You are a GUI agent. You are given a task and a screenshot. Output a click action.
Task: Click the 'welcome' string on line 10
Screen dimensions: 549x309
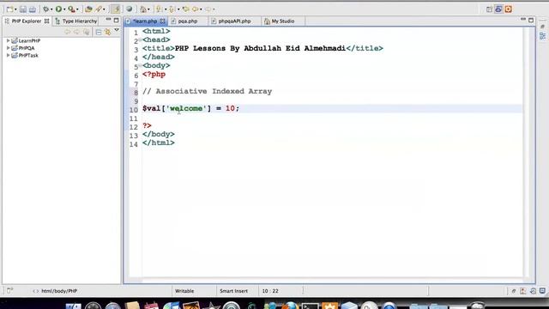[186, 108]
